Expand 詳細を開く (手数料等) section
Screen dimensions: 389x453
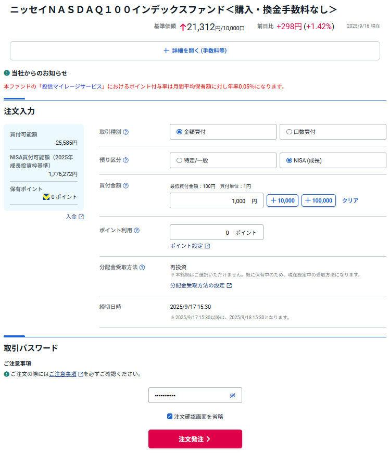(x=195, y=51)
